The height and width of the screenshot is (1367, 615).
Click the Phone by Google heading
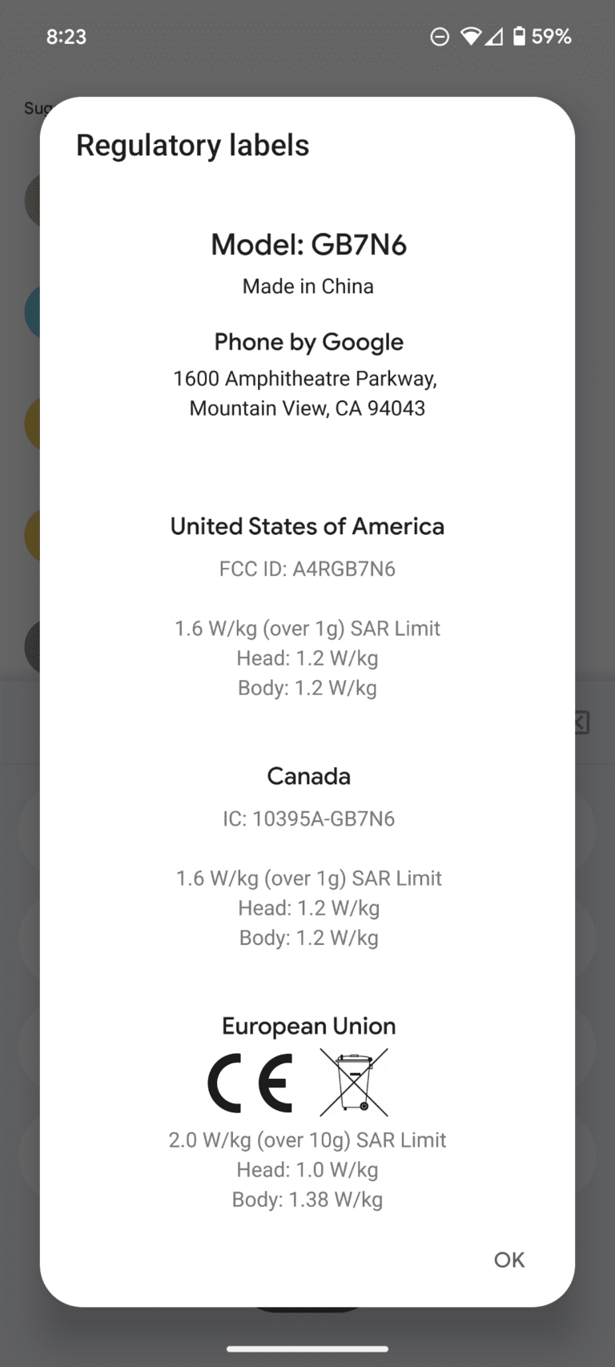tap(308, 342)
